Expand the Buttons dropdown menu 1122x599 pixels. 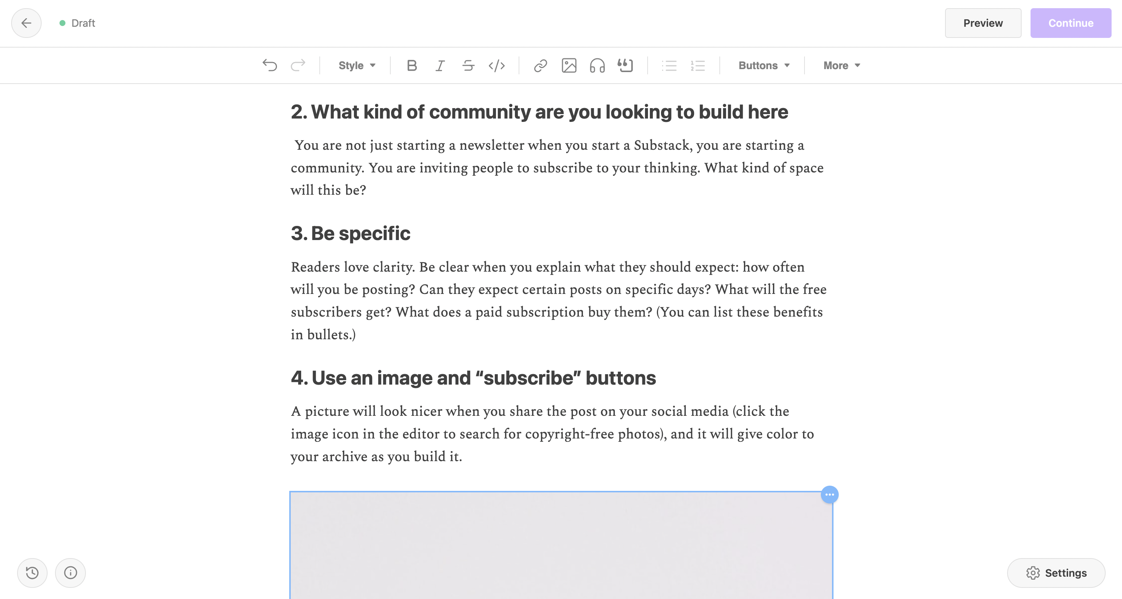764,65
